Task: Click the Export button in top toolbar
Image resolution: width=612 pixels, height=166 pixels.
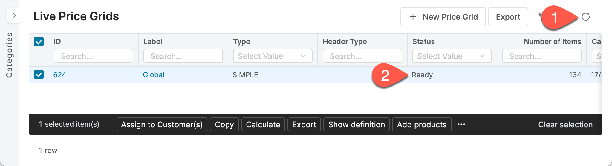Action: click(x=508, y=17)
